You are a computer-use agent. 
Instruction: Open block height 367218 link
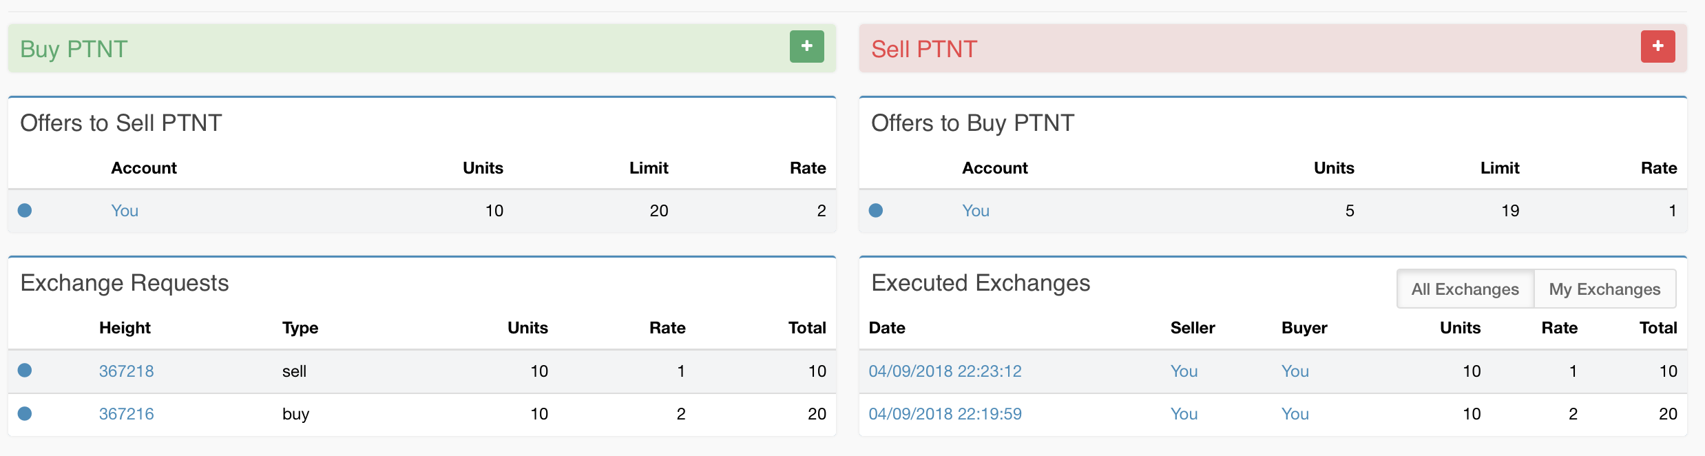126,371
